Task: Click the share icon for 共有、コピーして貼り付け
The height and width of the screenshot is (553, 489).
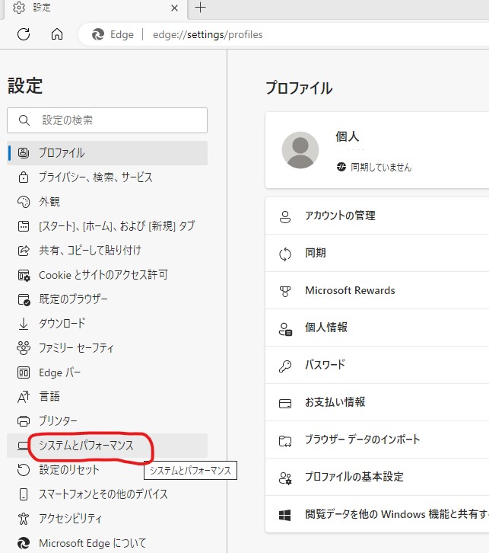Action: tap(24, 251)
